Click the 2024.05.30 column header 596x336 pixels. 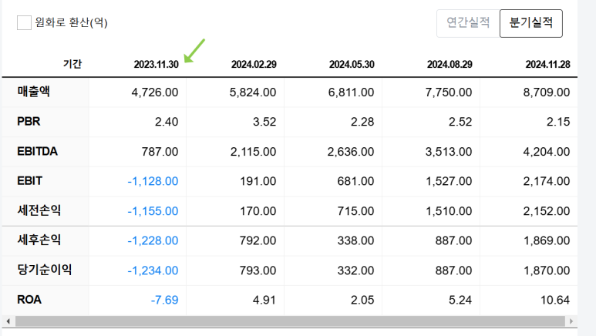(x=352, y=64)
